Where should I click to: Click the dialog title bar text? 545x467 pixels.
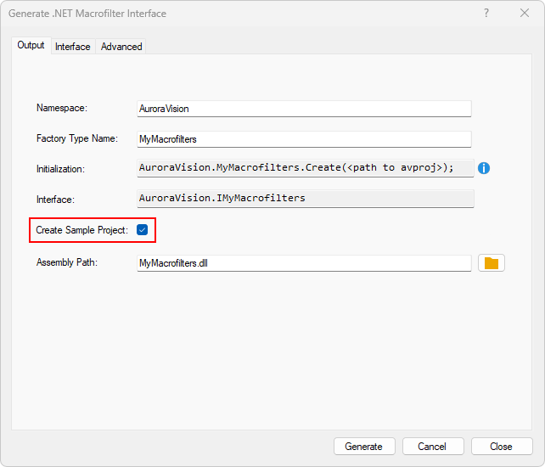coord(87,14)
